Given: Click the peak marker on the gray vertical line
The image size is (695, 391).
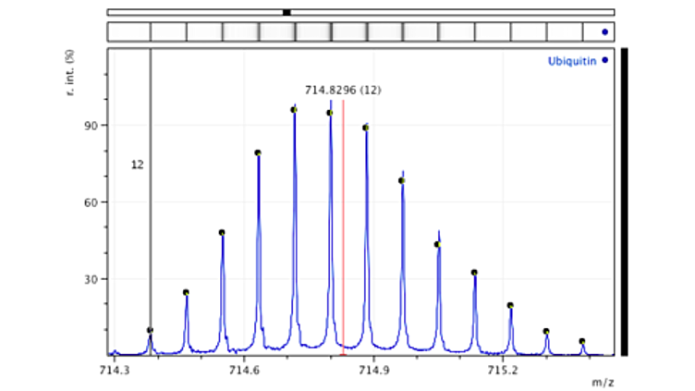Looking at the screenshot, I should pyautogui.click(x=150, y=330).
